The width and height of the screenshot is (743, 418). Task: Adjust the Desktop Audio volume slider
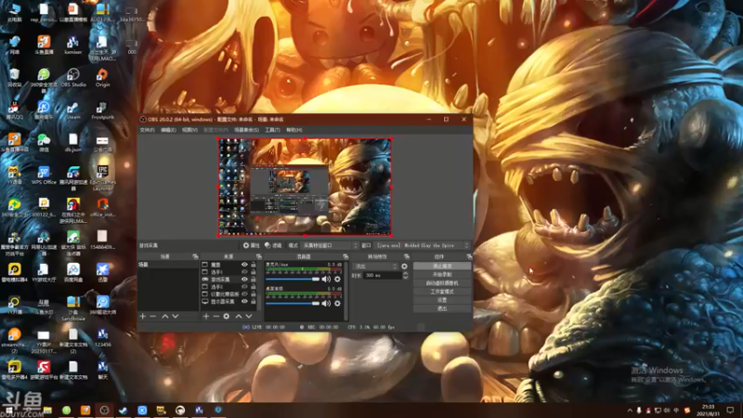point(293,304)
